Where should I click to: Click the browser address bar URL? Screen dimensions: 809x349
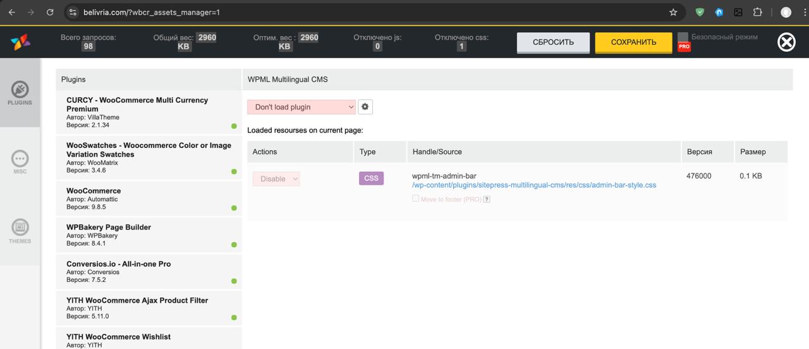pos(152,12)
